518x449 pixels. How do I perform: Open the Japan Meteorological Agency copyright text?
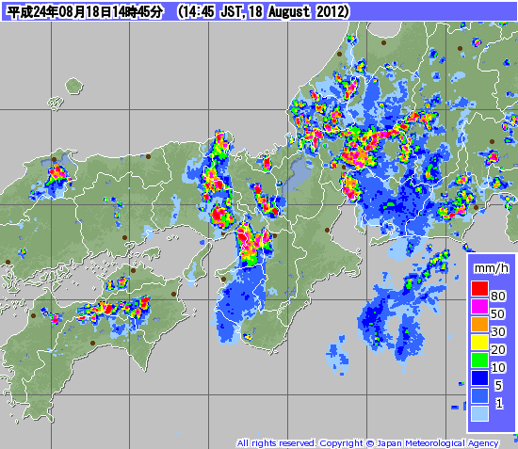(367, 443)
